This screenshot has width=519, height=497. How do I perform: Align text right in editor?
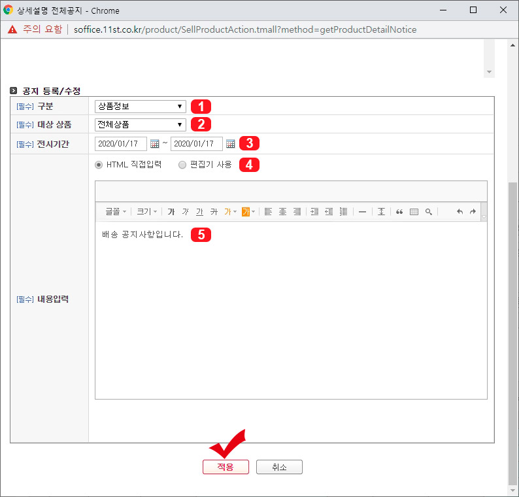[297, 212]
